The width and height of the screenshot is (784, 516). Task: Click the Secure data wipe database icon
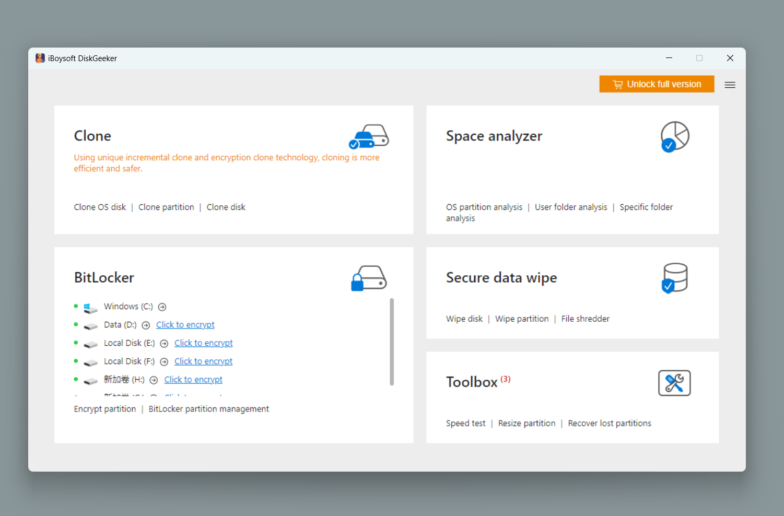(x=675, y=278)
